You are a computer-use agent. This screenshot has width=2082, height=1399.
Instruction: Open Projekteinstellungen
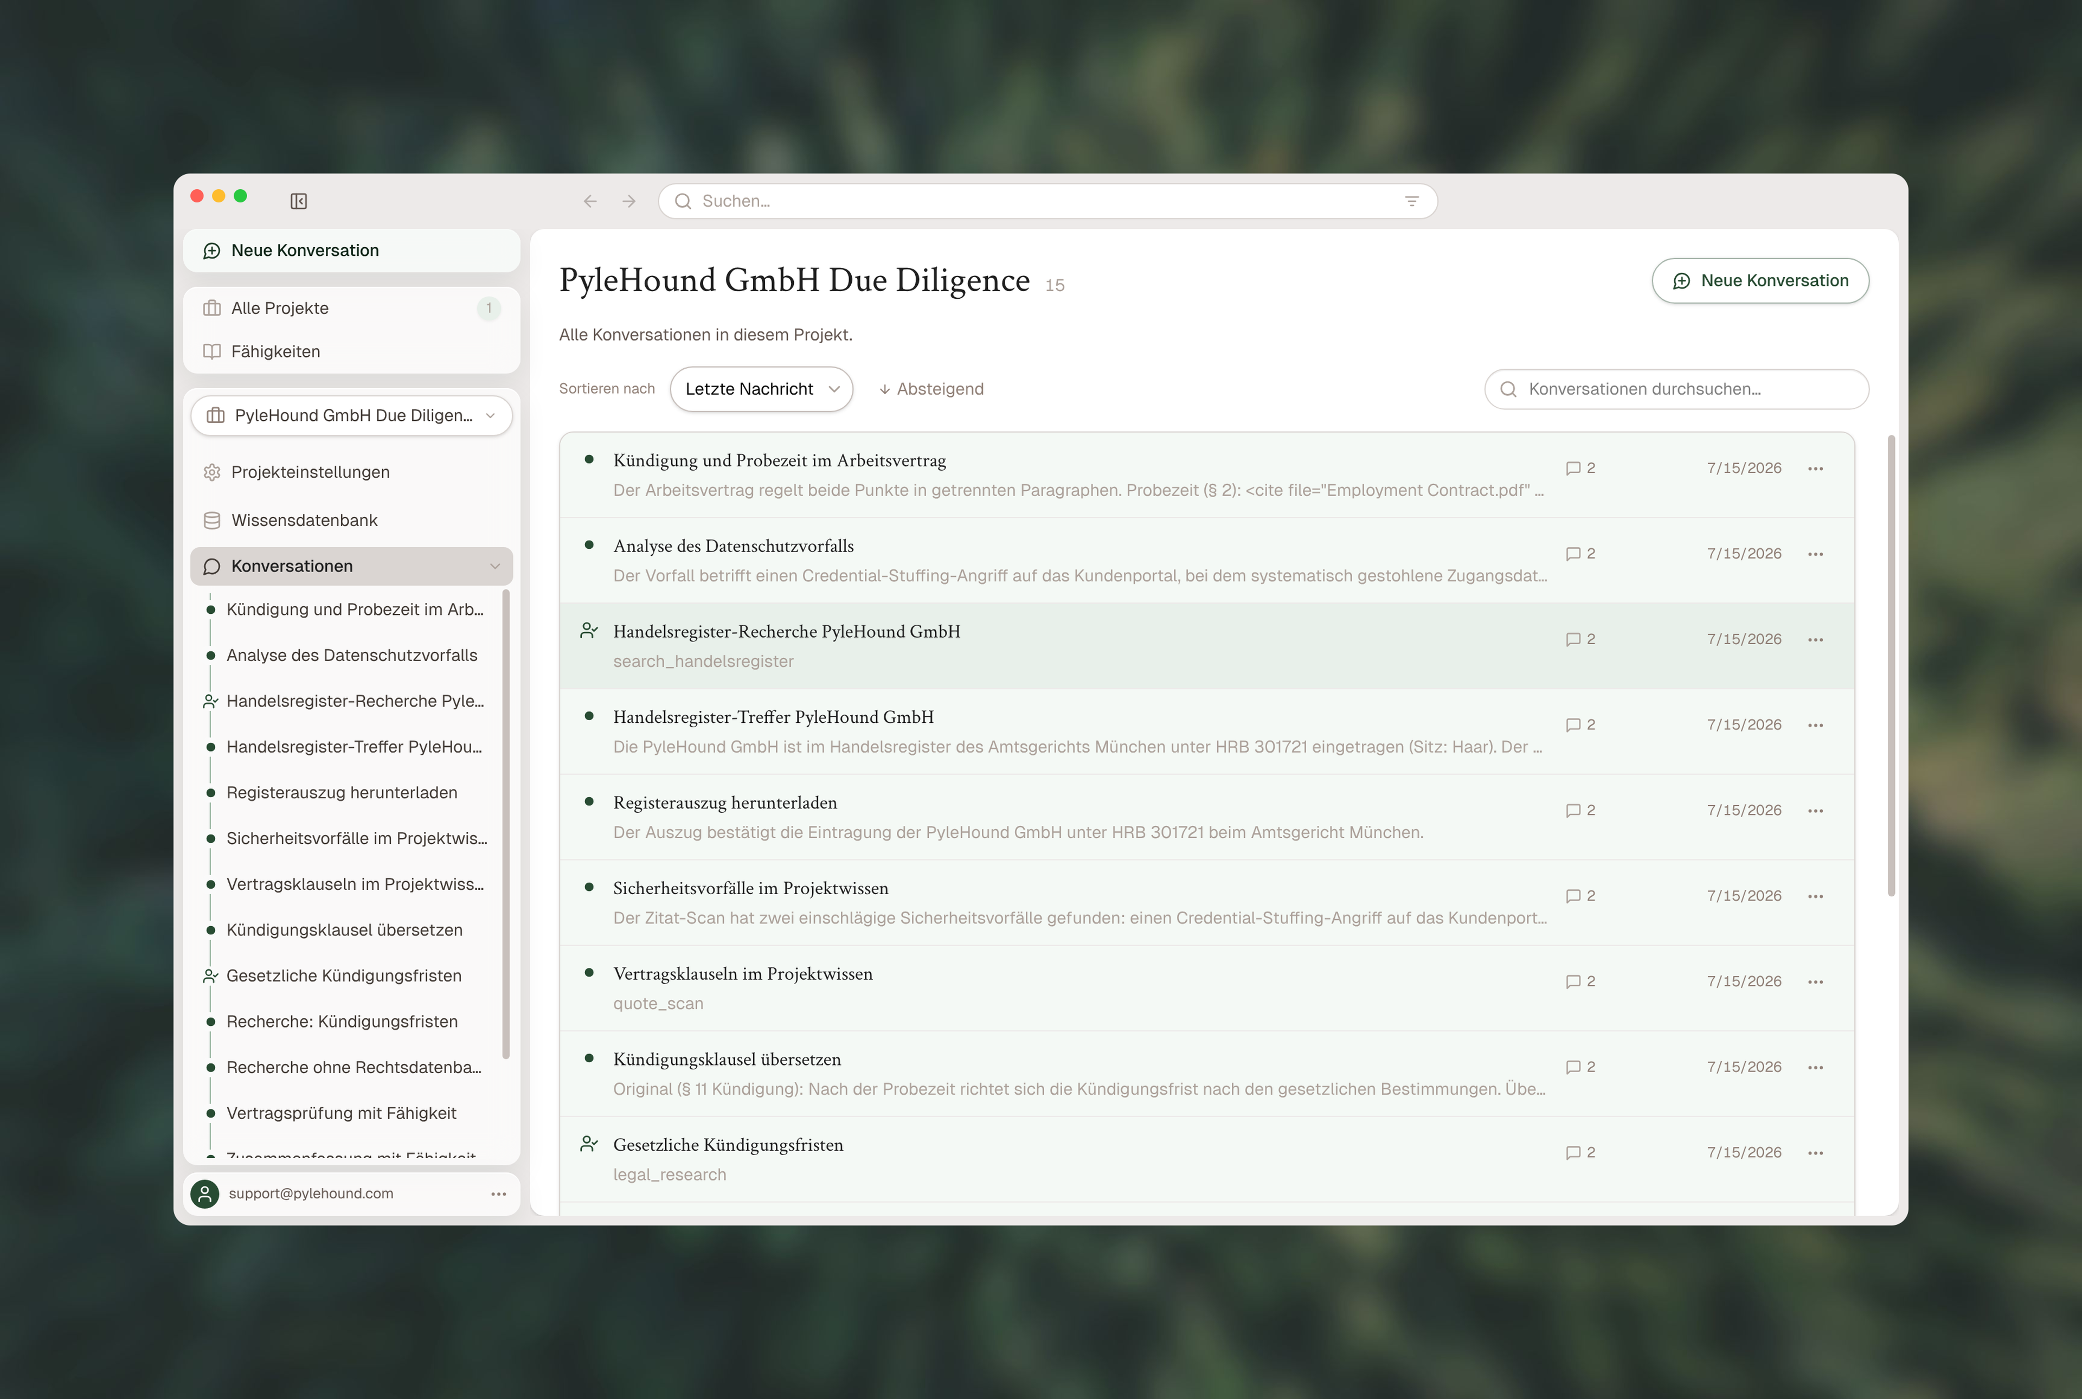351,472
